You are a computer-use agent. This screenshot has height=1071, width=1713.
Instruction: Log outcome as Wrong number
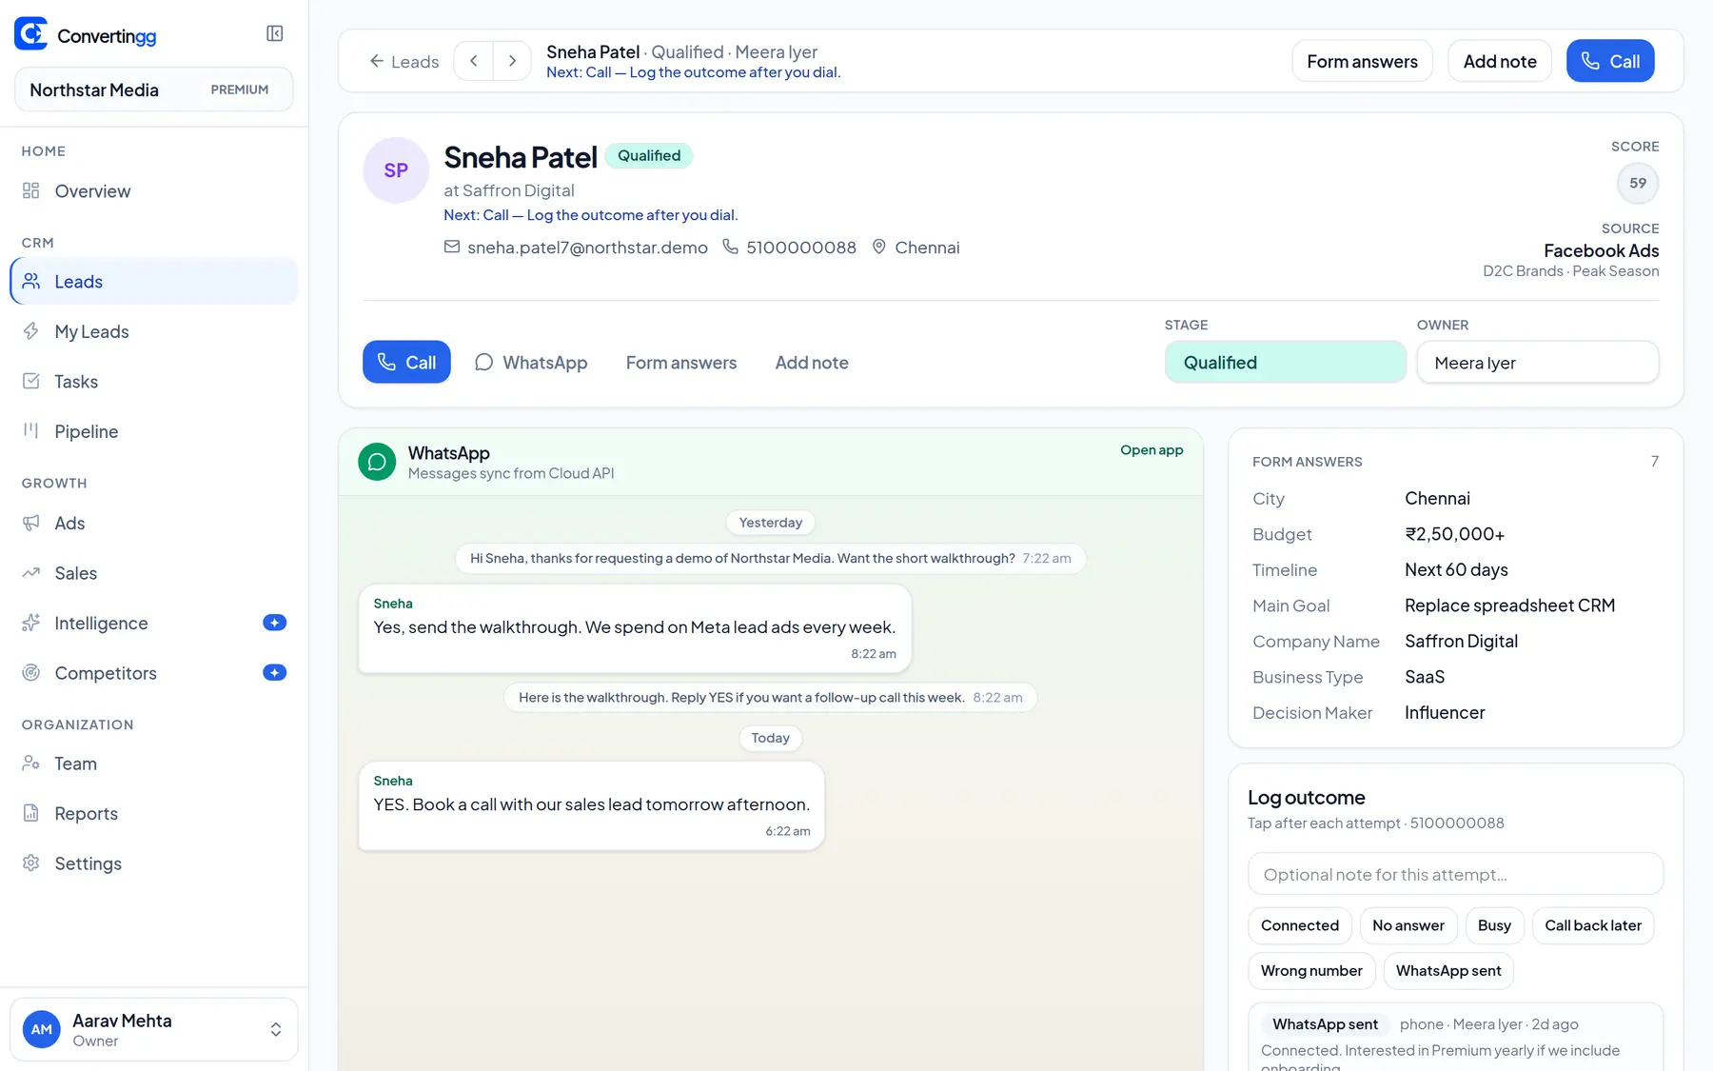(1311, 971)
